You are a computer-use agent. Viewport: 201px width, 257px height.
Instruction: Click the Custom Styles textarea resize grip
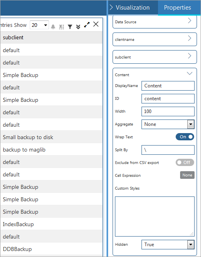click(x=192, y=234)
